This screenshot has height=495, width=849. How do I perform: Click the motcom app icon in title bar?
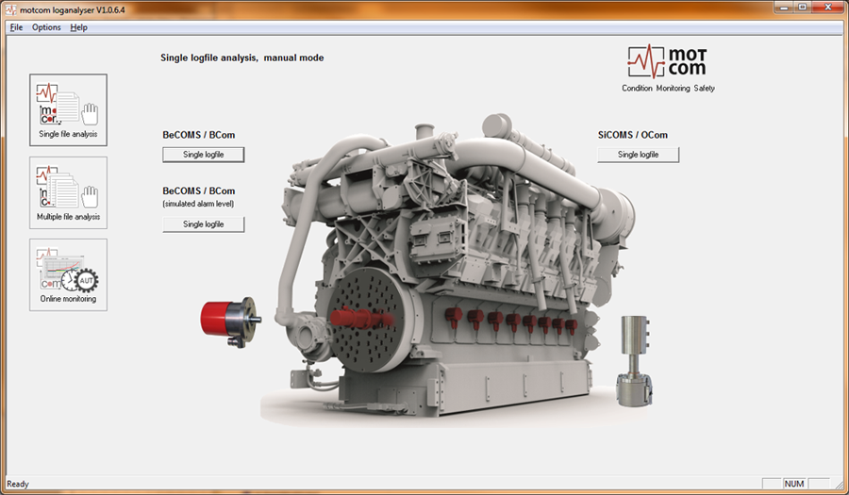click(11, 8)
